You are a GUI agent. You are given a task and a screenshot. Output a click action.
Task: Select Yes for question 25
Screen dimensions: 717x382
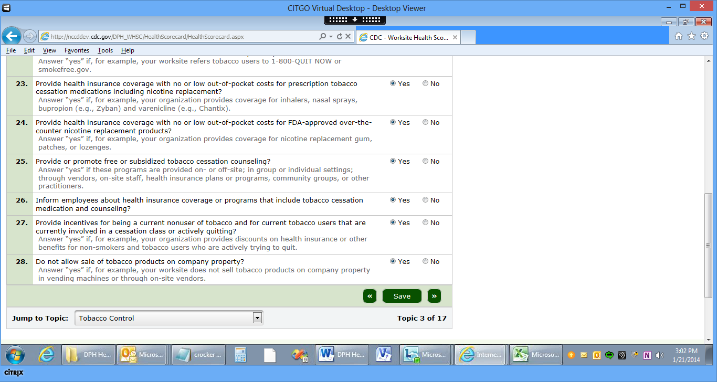[x=393, y=161]
